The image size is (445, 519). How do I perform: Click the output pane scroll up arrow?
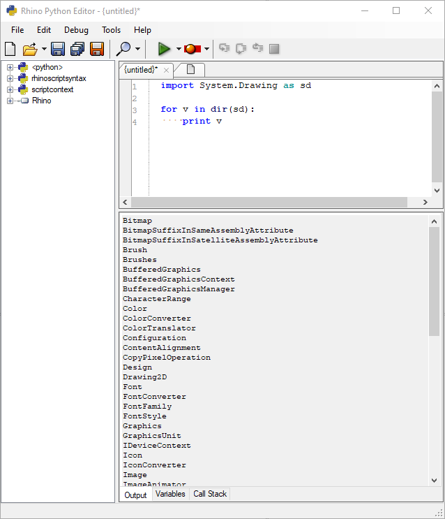coord(434,221)
